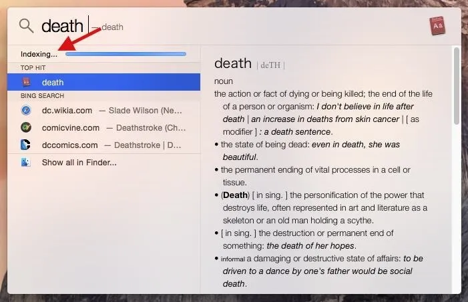Click 'the death of her hopes' example

pos(310,245)
